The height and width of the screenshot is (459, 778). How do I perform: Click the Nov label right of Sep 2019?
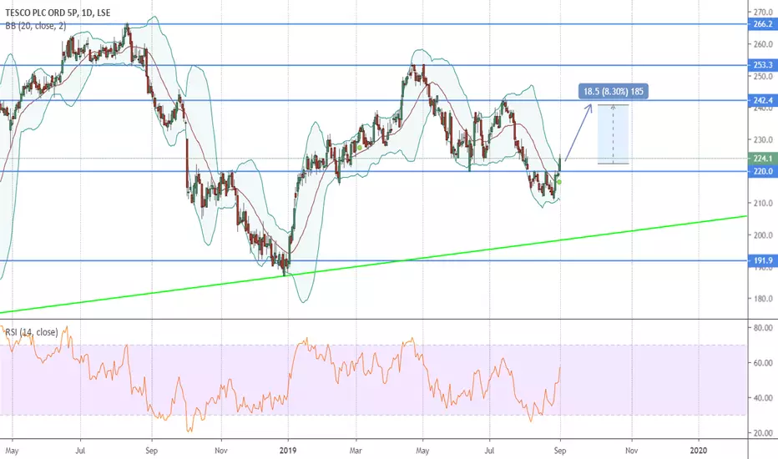[x=631, y=451]
